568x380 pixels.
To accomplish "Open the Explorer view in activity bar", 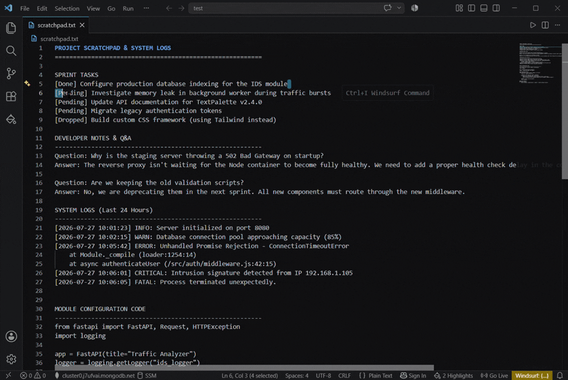I will pyautogui.click(x=11, y=28).
